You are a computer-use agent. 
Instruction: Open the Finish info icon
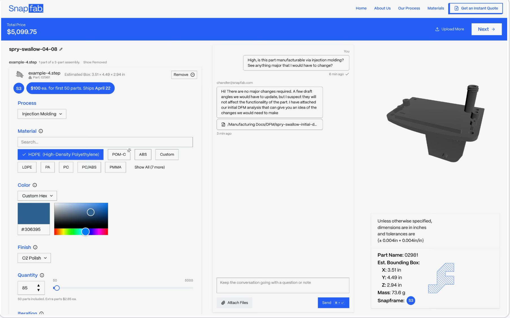click(35, 247)
